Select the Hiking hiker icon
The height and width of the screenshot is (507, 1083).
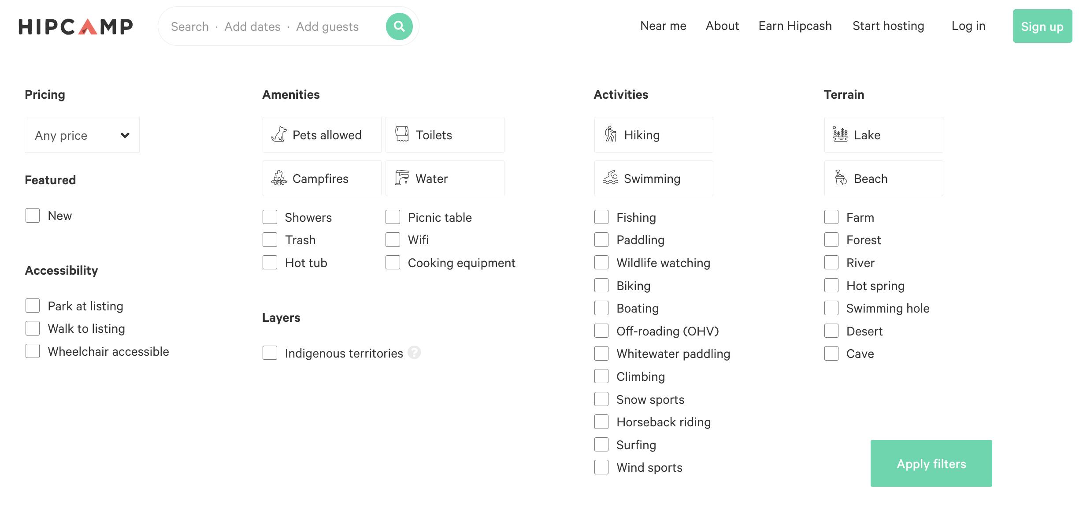610,134
